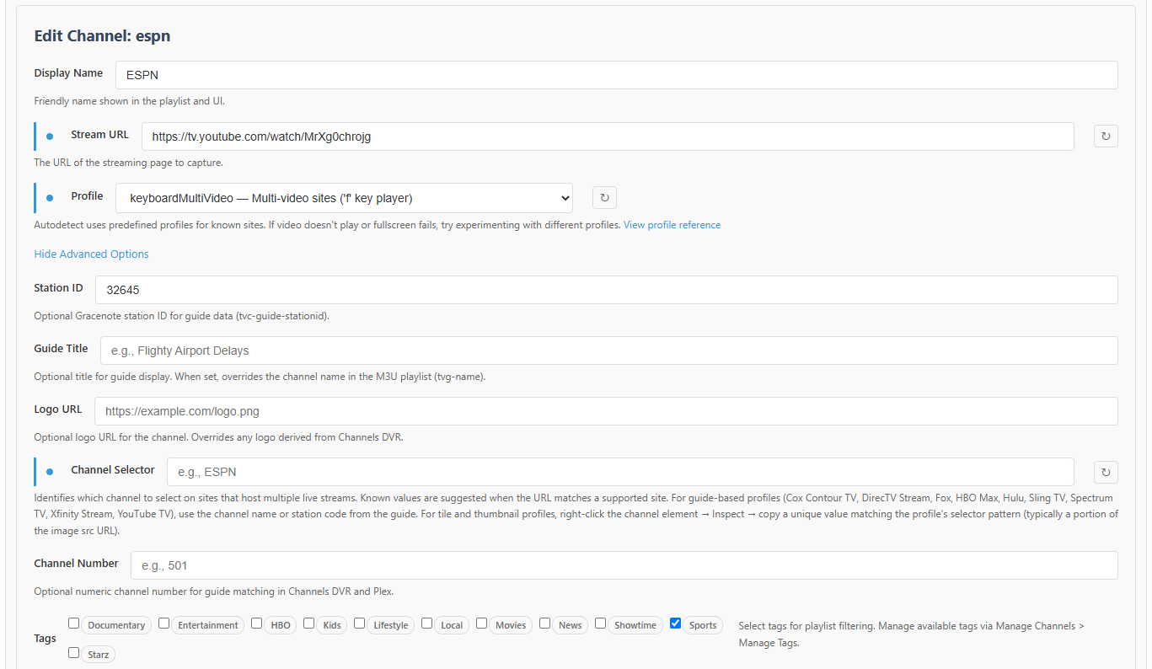Select the Movies tag checkbox
The width and height of the screenshot is (1152, 669).
(x=481, y=624)
